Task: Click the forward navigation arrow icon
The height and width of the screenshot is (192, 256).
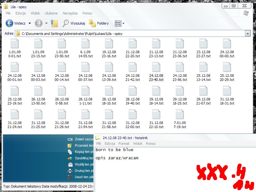Action: (x=39, y=23)
